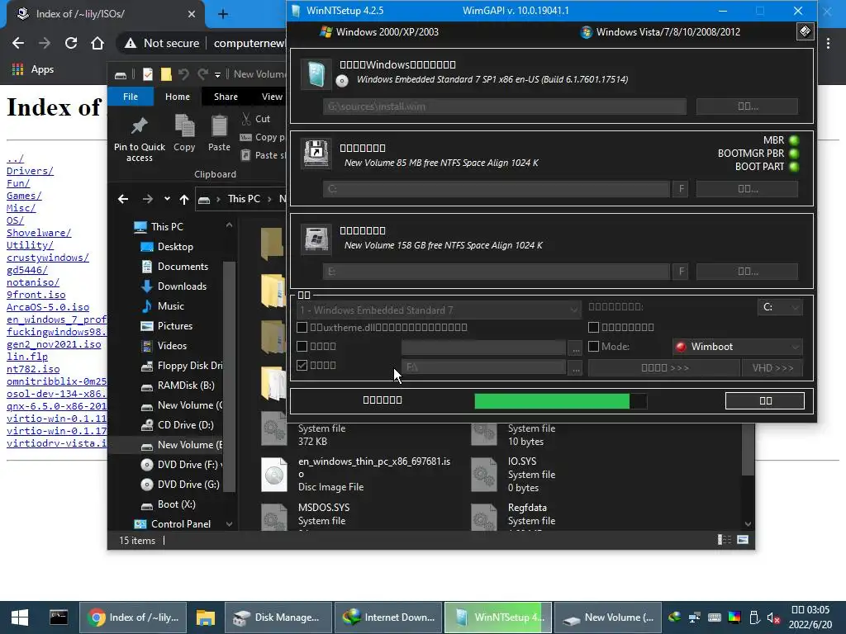Open File Explorer from the taskbar
This screenshot has width=846, height=634.
(205, 617)
